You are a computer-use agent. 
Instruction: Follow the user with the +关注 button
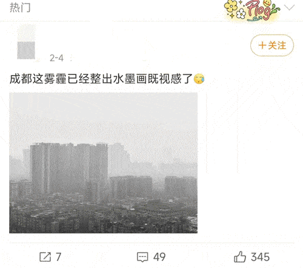click(x=272, y=45)
